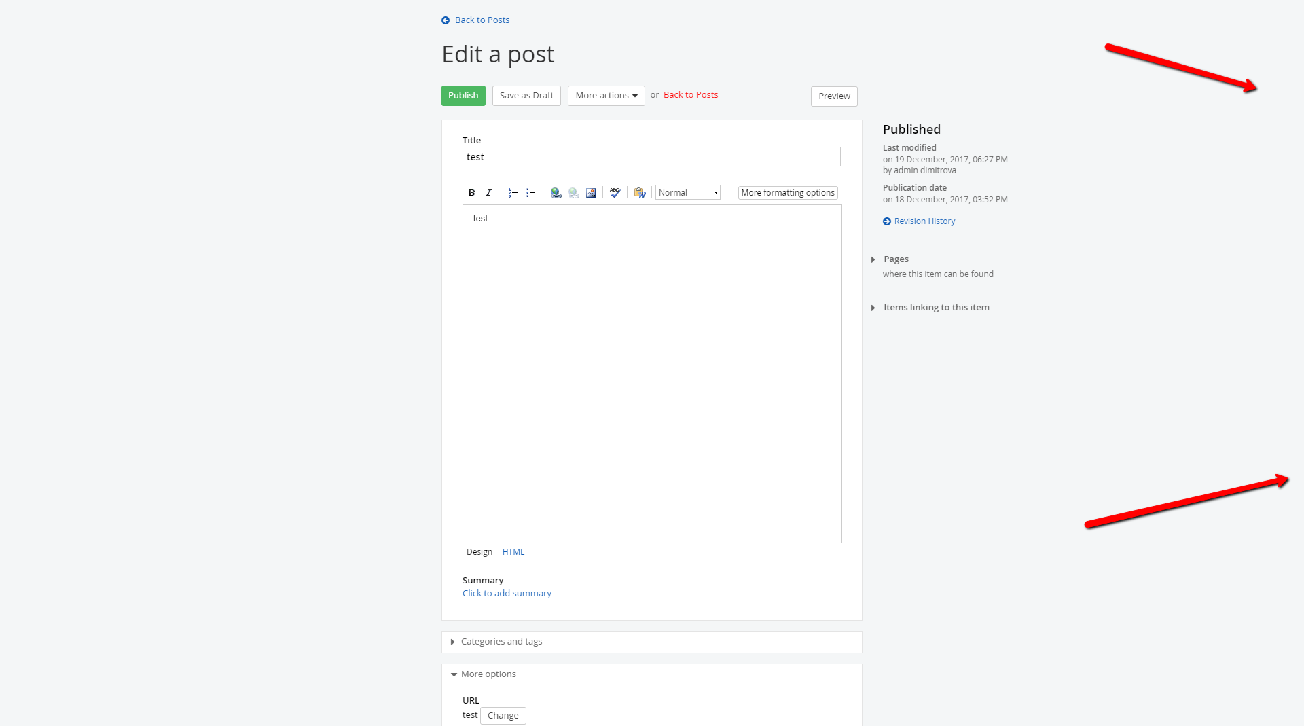Click the 'Edit a post' heading
The height and width of the screenshot is (726, 1304).
pyautogui.click(x=498, y=54)
